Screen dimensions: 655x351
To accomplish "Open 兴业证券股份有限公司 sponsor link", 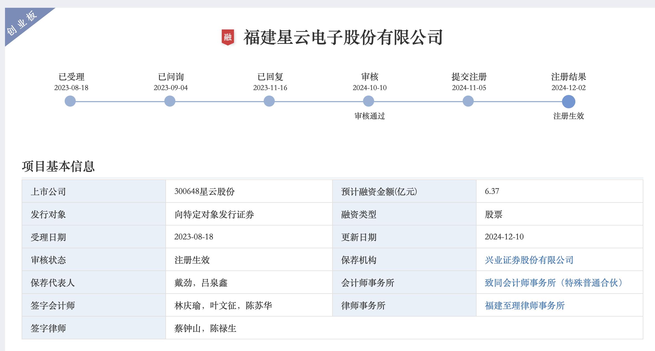I will point(529,260).
